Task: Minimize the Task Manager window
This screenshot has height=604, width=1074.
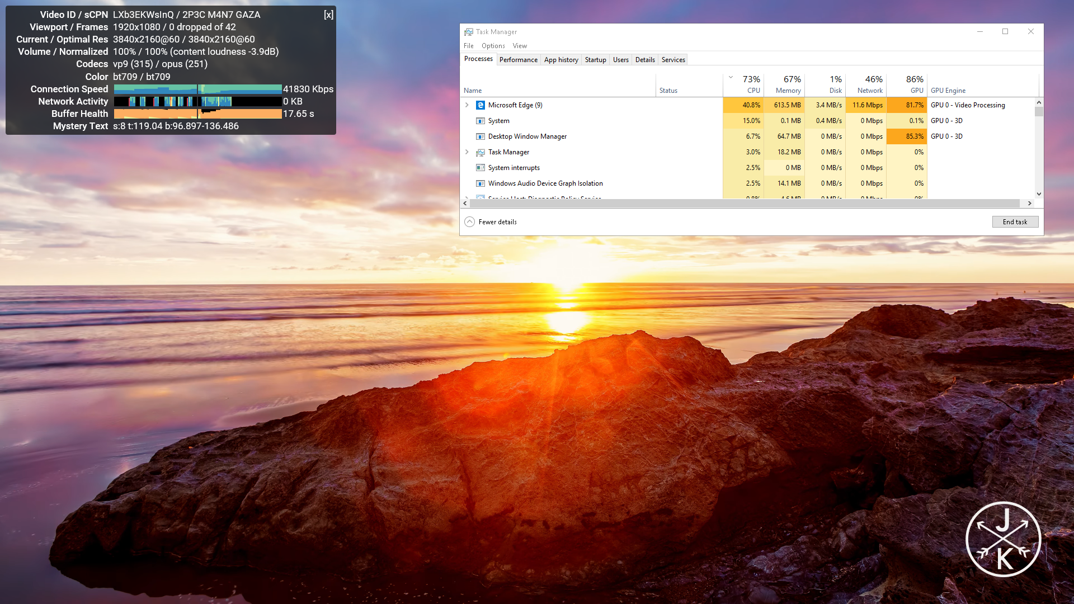Action: pyautogui.click(x=980, y=32)
